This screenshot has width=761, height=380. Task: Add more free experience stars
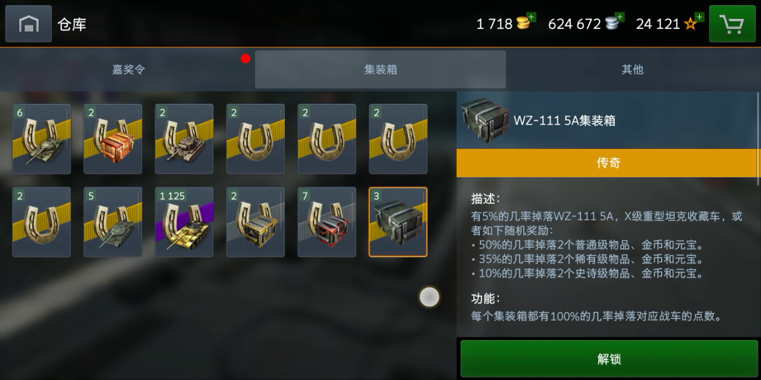click(x=699, y=17)
